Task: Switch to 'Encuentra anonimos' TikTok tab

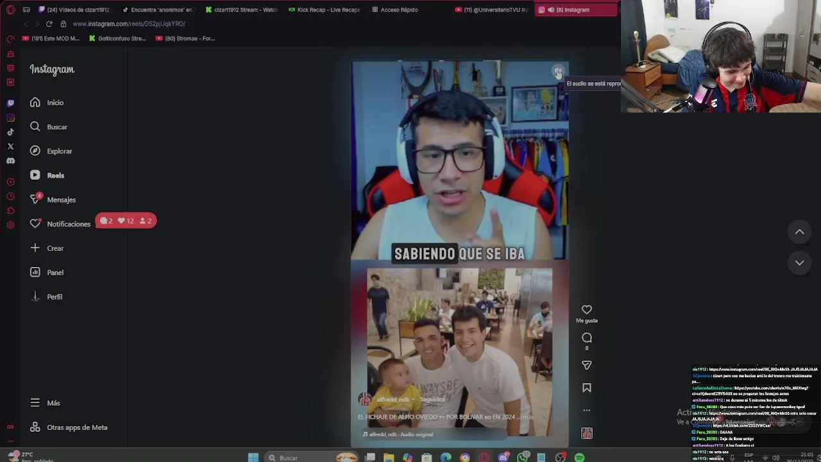Action: [x=158, y=10]
